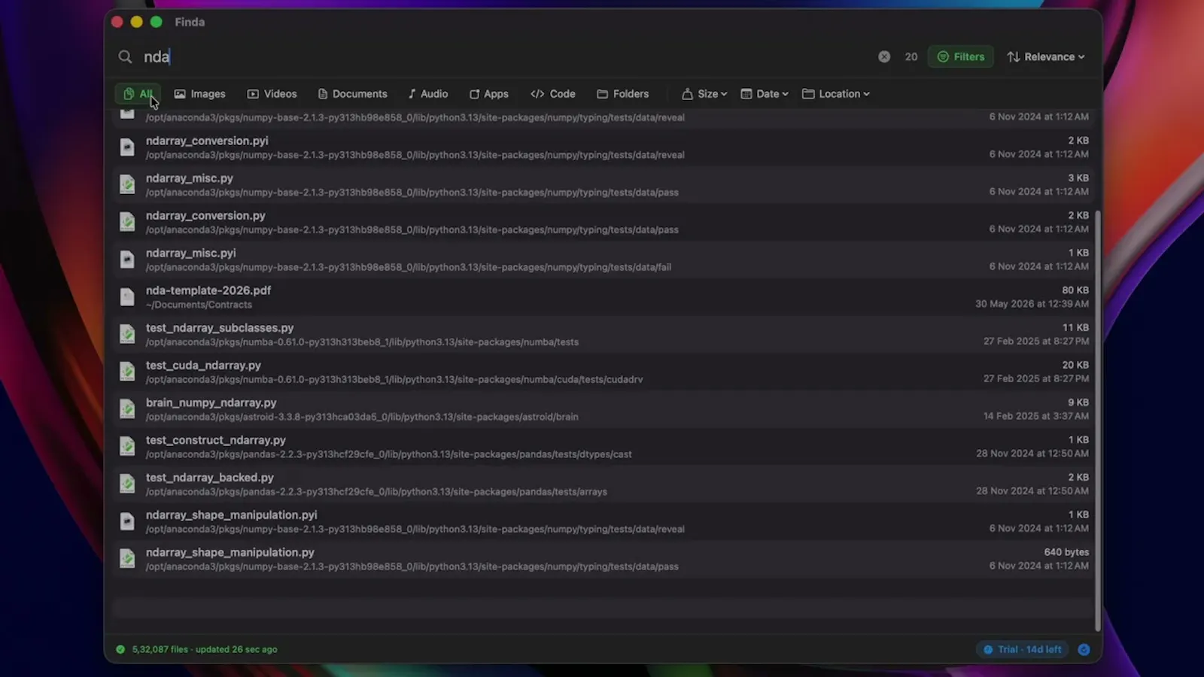Click the 11 KB size value
Screen dimensions: 1204x677
pyautogui.click(x=1075, y=328)
